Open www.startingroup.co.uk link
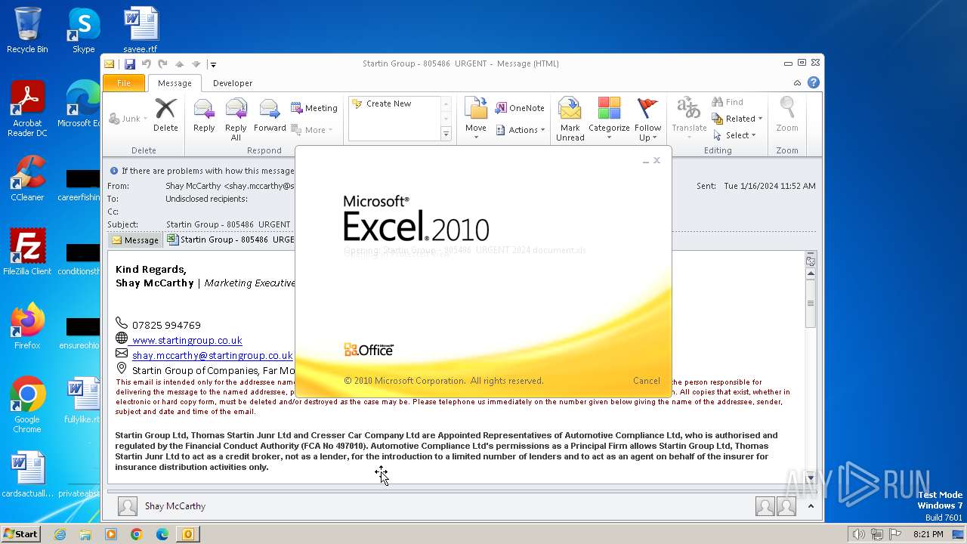The image size is (967, 544). [x=187, y=340]
